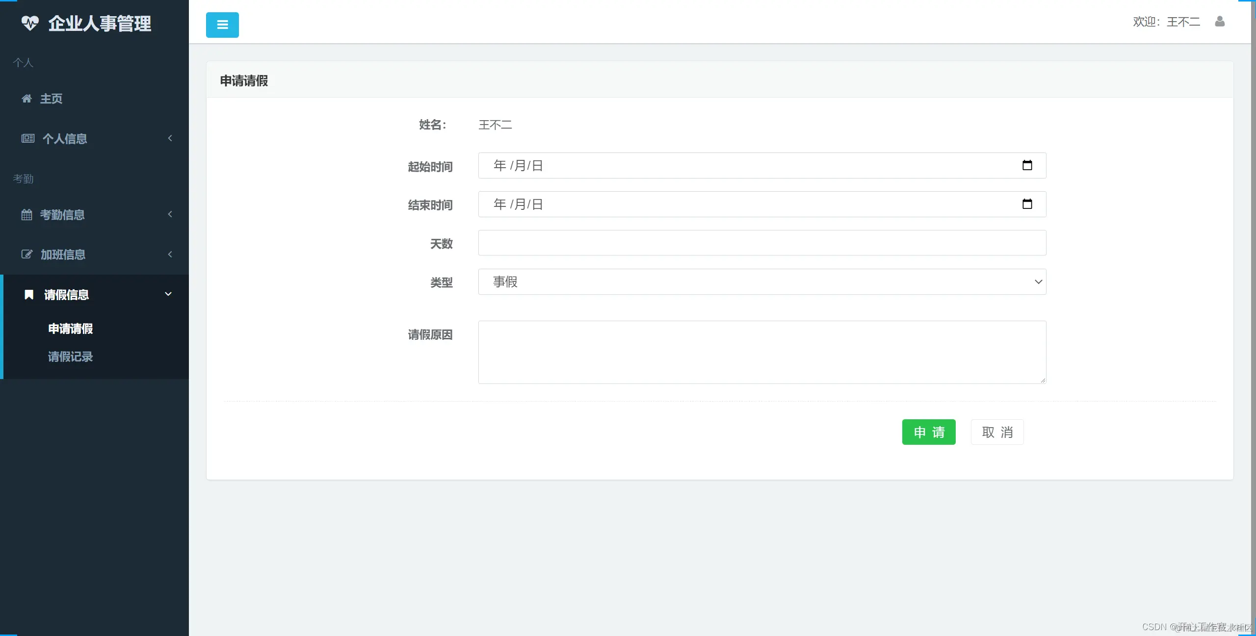Viewport: 1256px width, 636px height.
Task: Open 请假记录 submenu item
Action: click(x=71, y=356)
